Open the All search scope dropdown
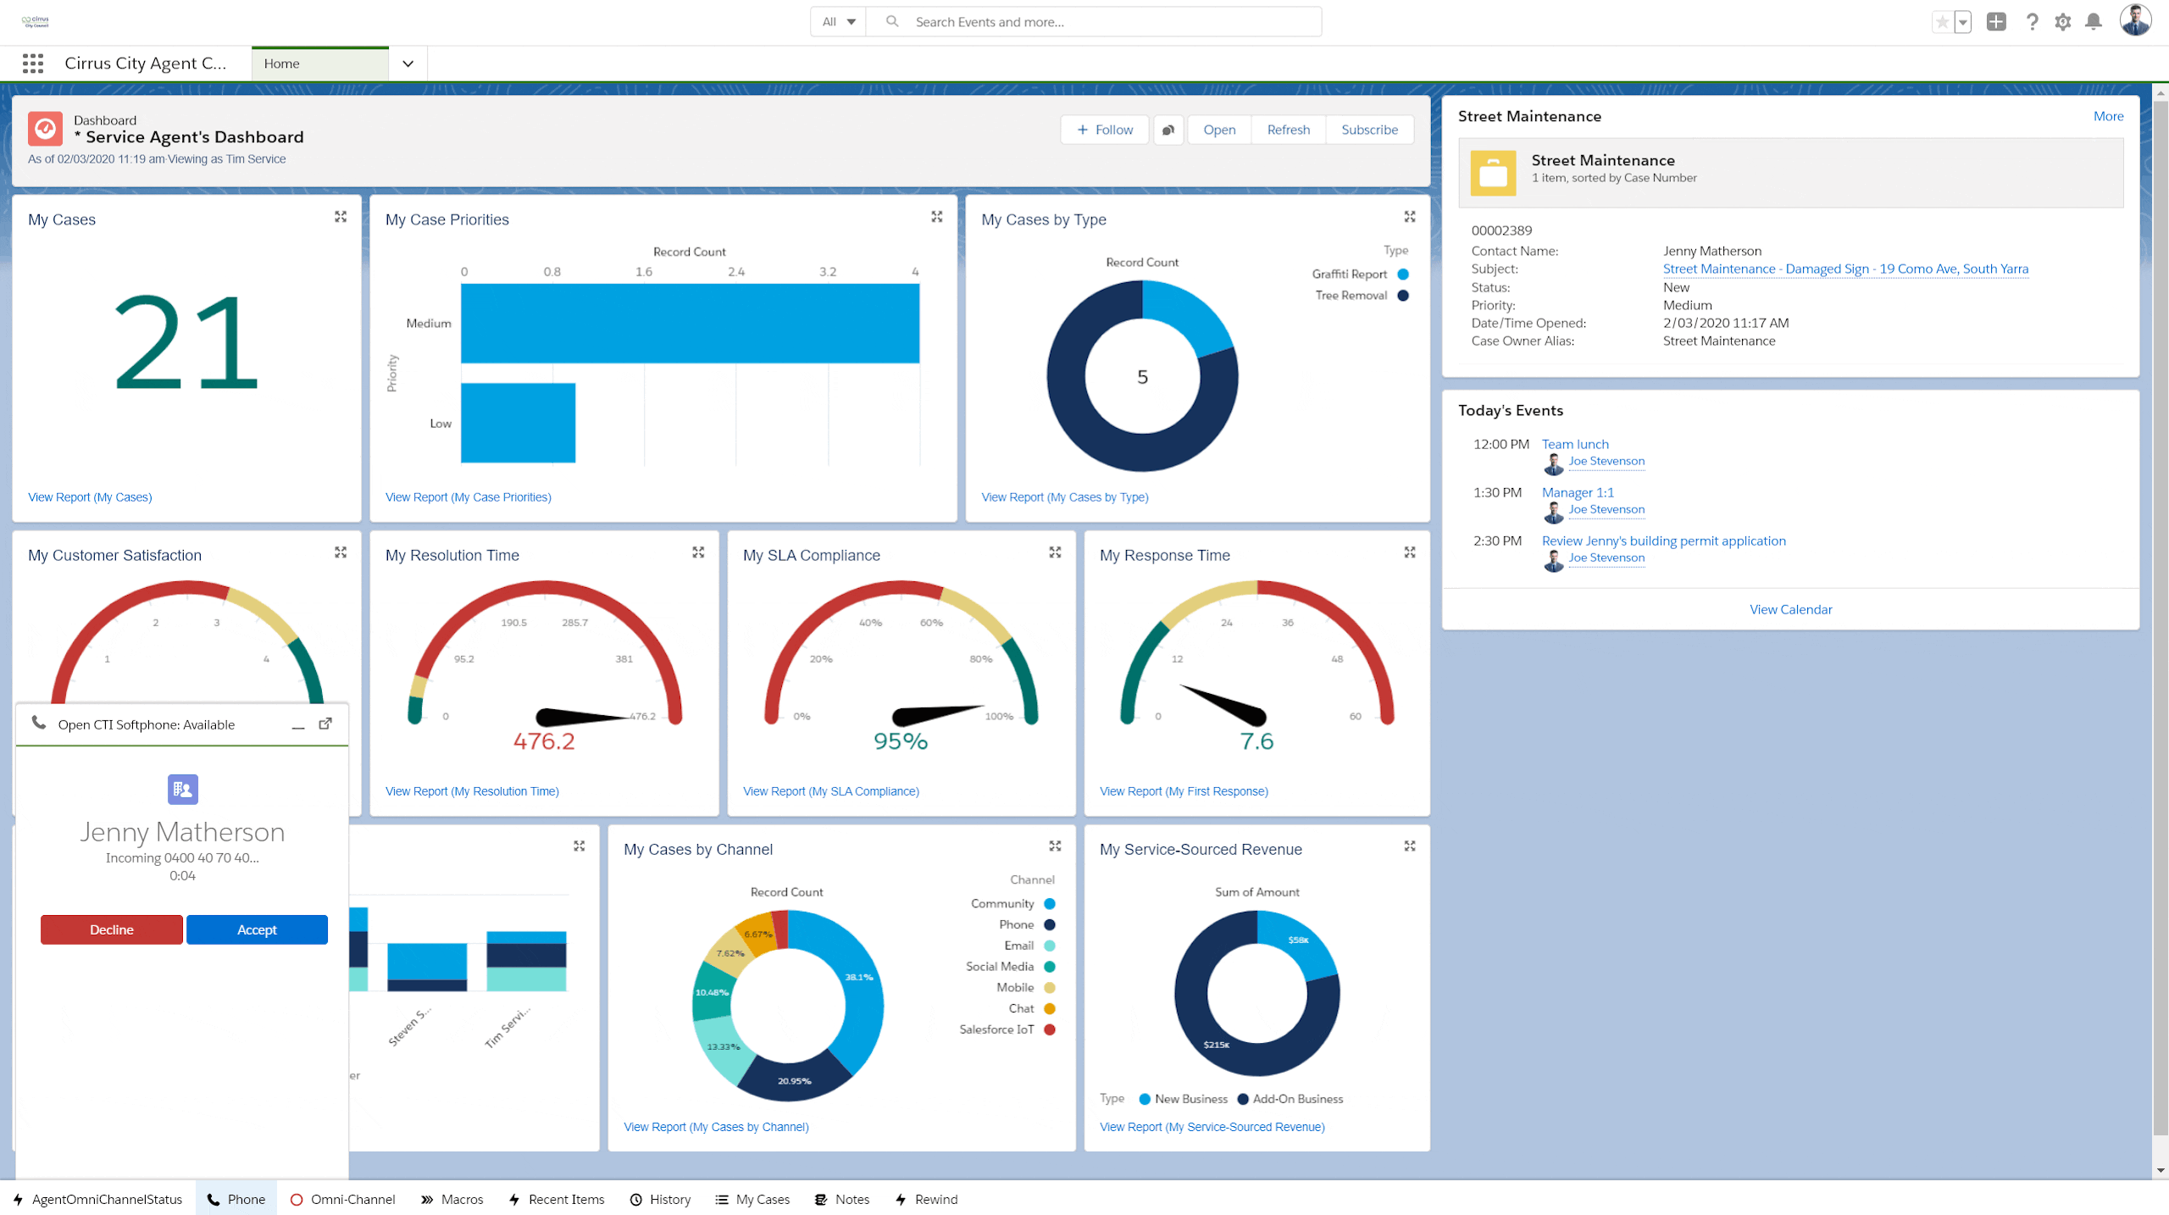This screenshot has width=2169, height=1215. 839,22
